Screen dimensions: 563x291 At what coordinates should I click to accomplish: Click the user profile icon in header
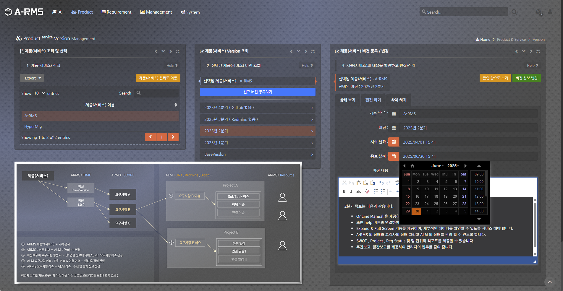(550, 12)
